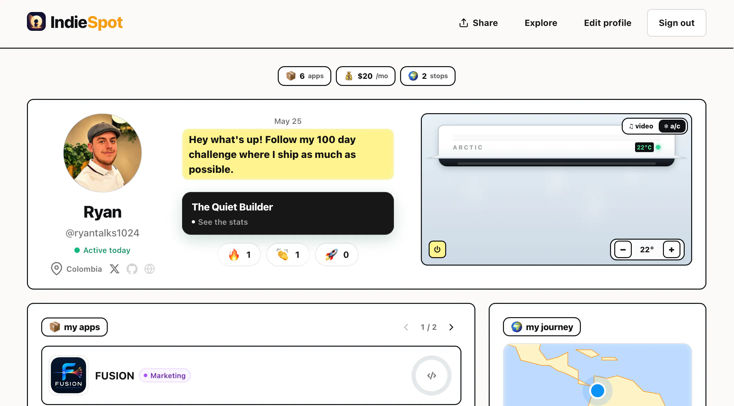Click the Colombia location pin icon

[x=56, y=269]
